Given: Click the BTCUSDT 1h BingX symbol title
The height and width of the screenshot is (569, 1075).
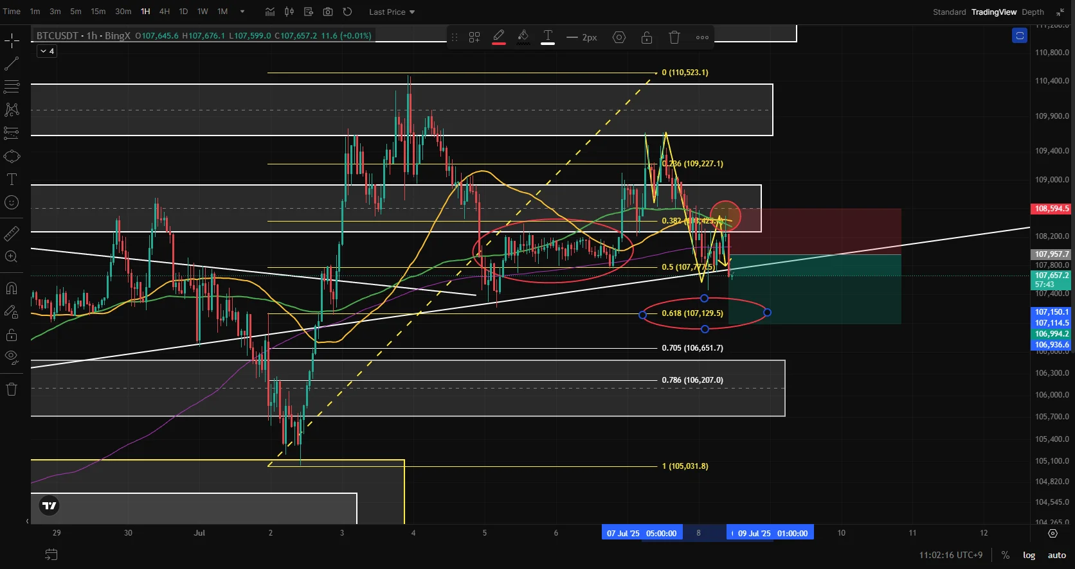Looking at the screenshot, I should tap(84, 36).
